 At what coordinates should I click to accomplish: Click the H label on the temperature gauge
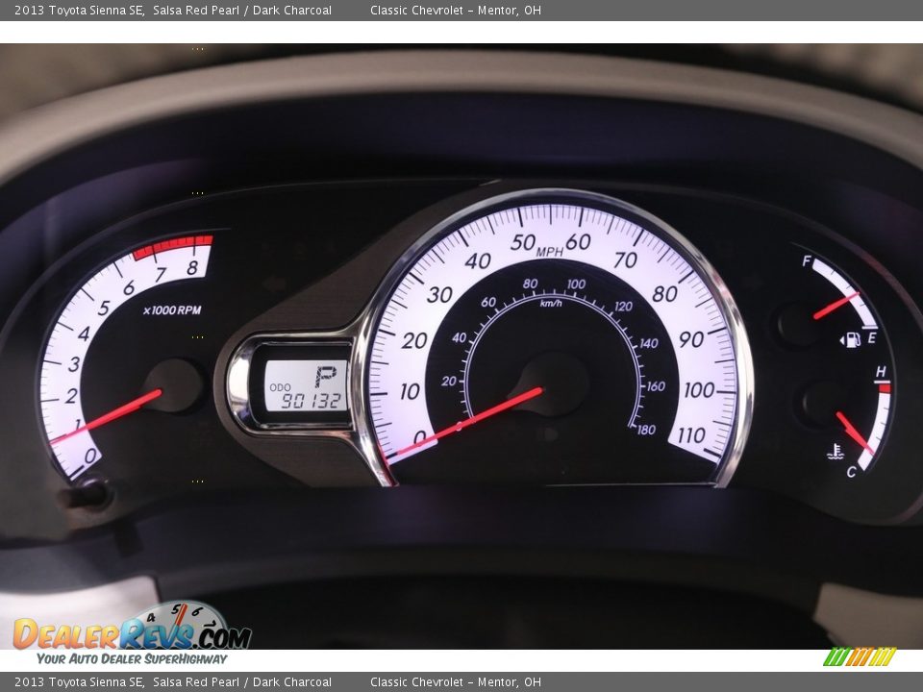pos(881,372)
